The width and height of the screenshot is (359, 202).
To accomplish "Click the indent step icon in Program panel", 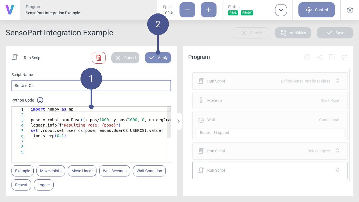I will [320, 57].
